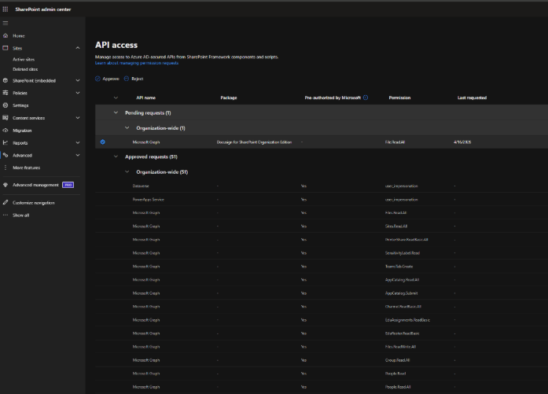This screenshot has height=394, width=548.
Task: Click Customize navigation link
Action: point(34,203)
